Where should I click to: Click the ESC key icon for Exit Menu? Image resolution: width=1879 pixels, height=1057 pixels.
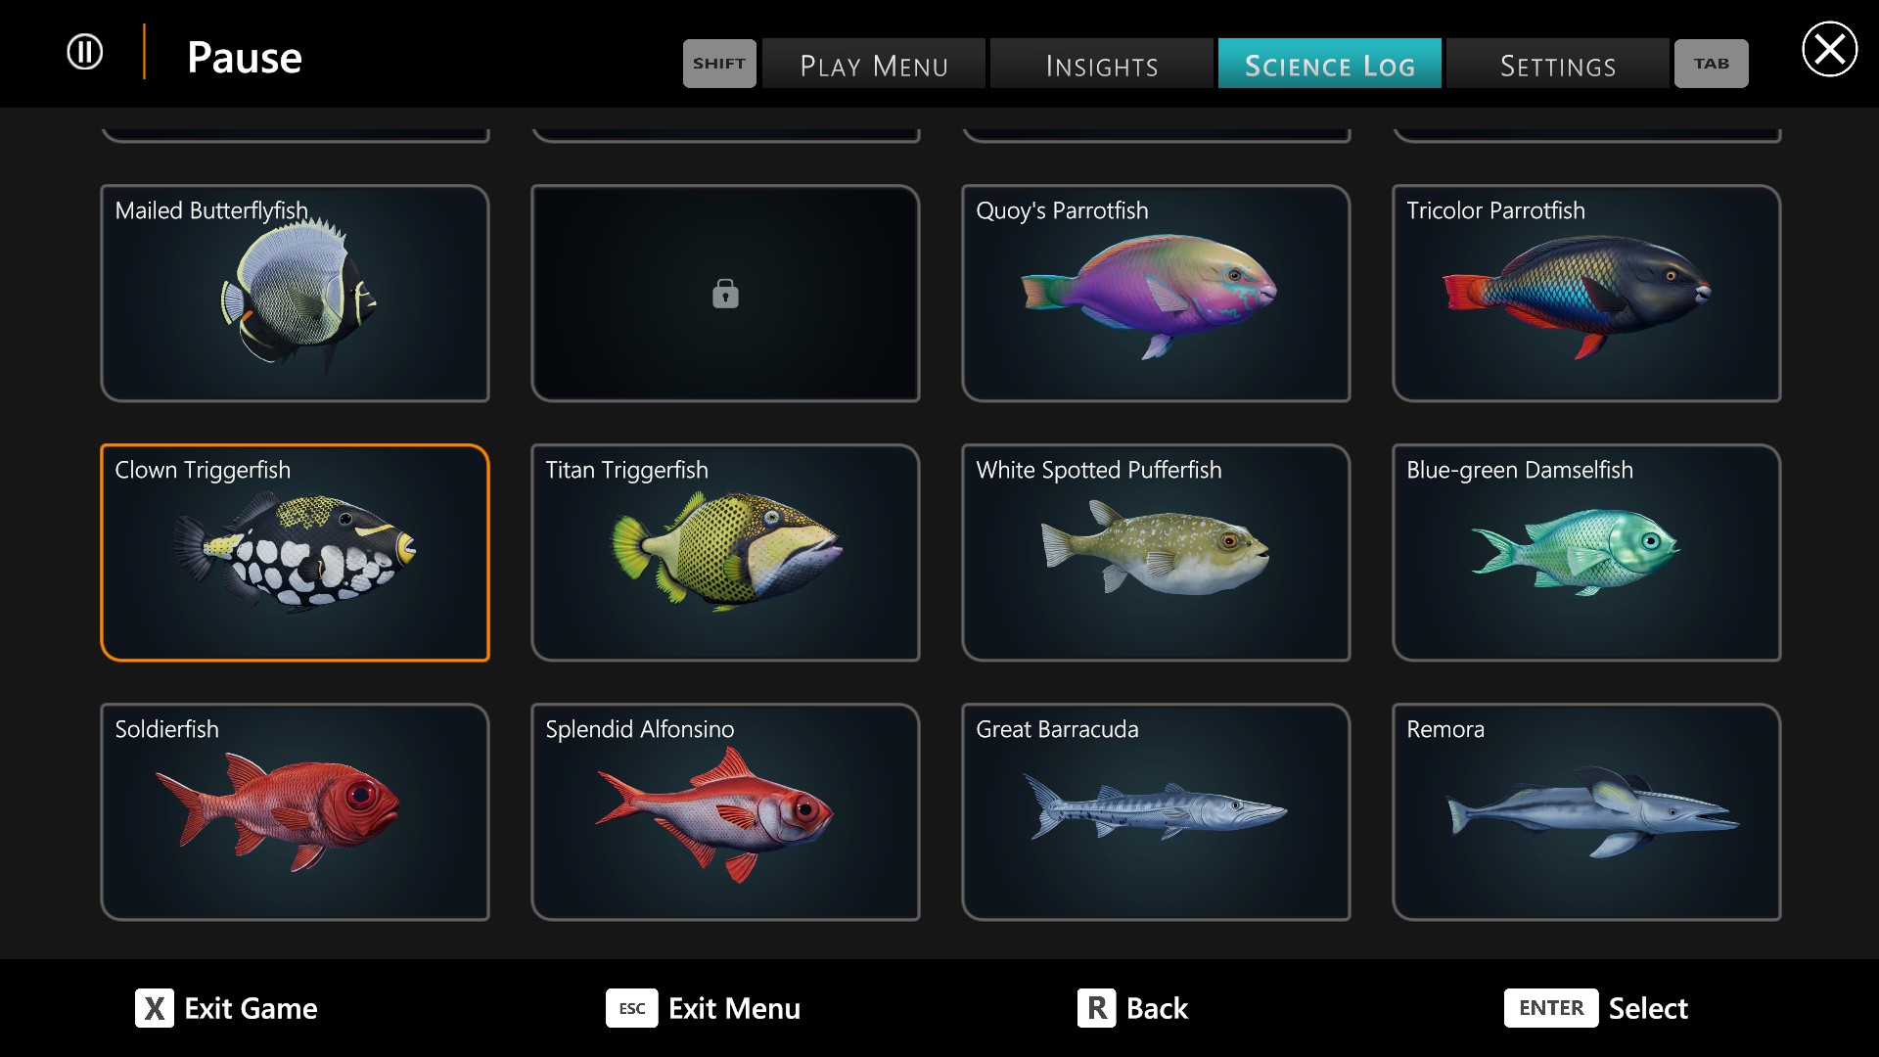(632, 1008)
